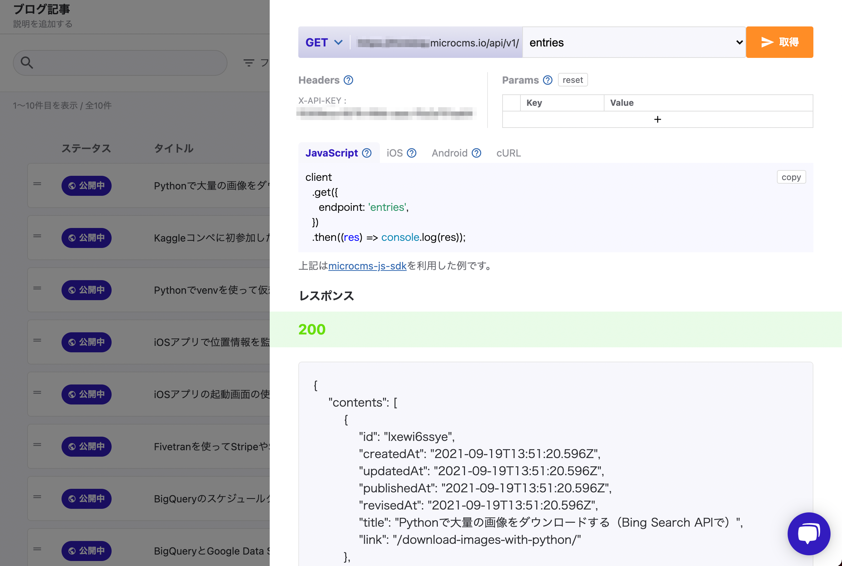Click the reset params button
Screen dimensions: 842x566
click(x=572, y=80)
